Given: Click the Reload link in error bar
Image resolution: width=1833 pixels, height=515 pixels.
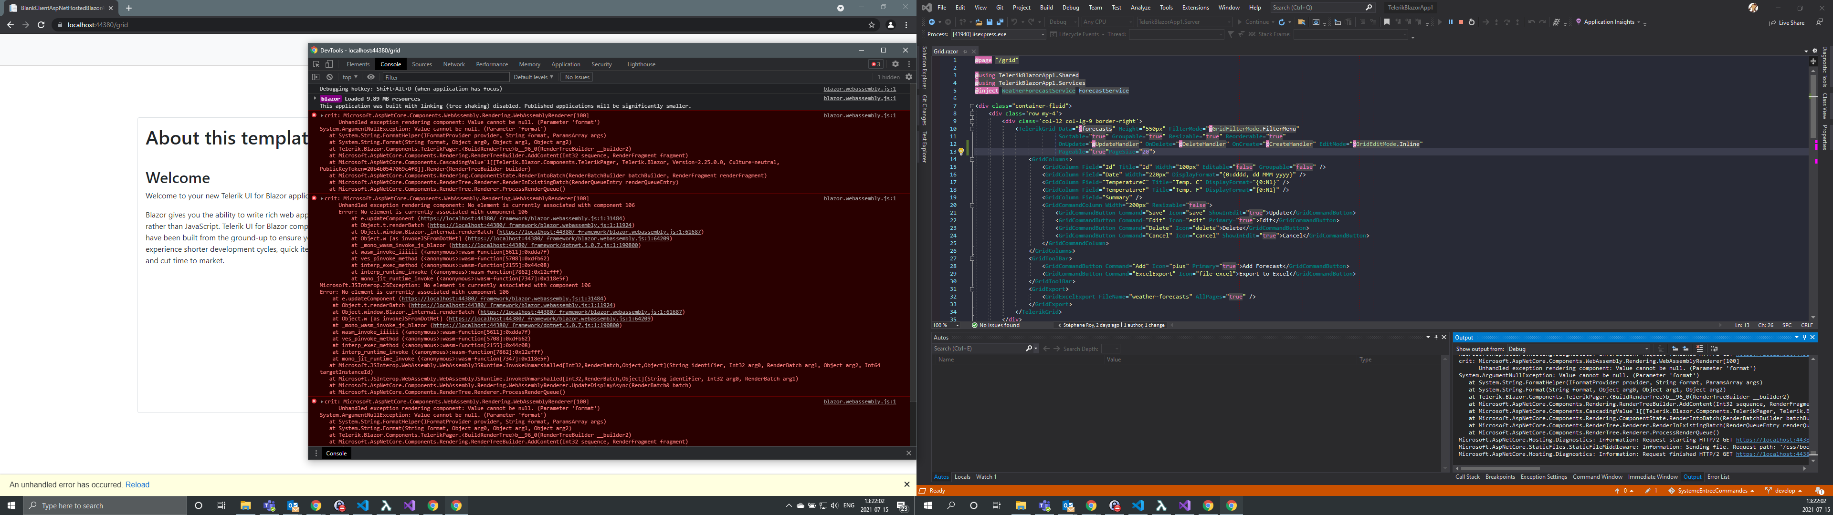Looking at the screenshot, I should [x=137, y=484].
